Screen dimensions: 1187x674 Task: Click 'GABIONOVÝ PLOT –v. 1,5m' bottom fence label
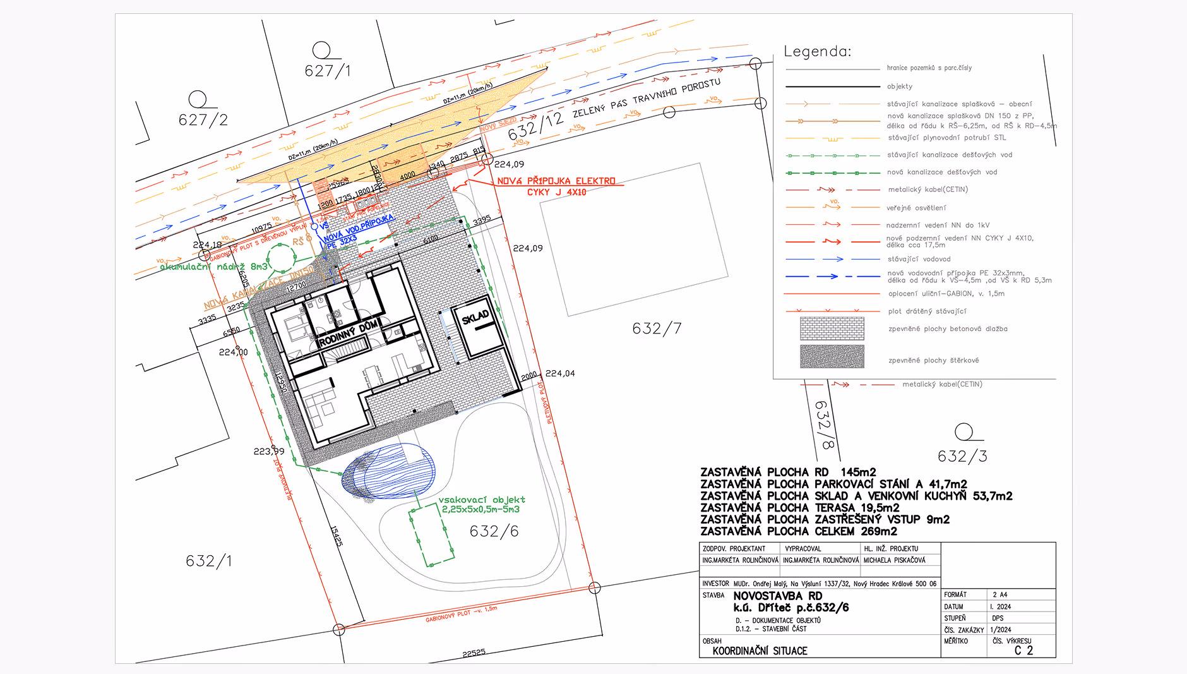click(462, 614)
